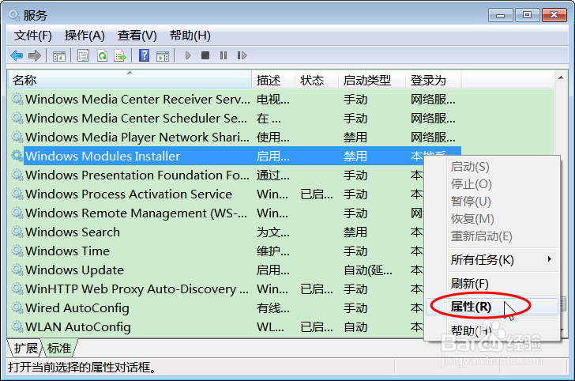Open the 文件(F) menu
The width and height of the screenshot is (575, 381).
(x=33, y=36)
